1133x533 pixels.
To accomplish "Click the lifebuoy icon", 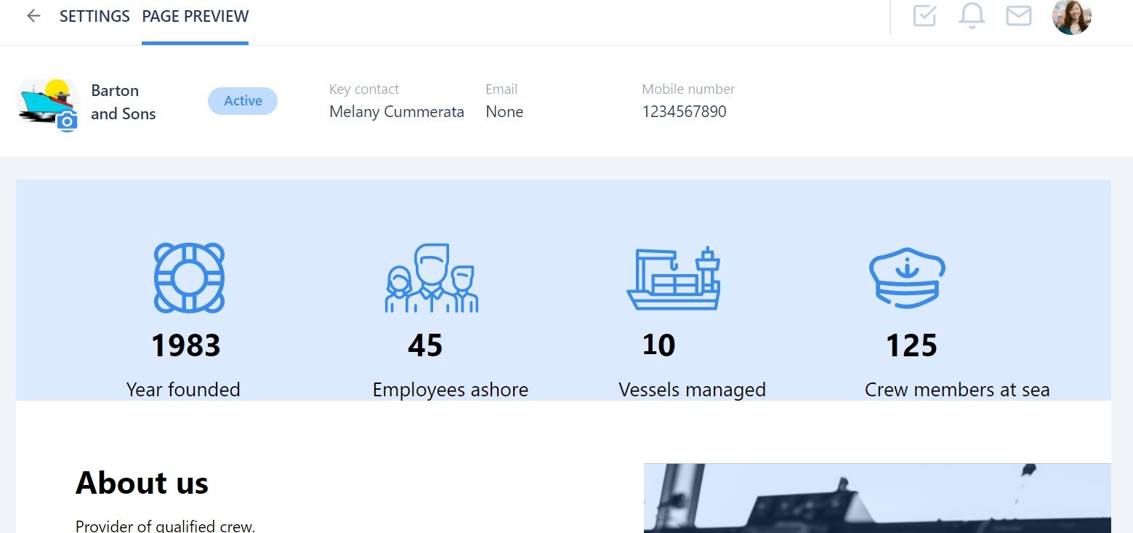I will pyautogui.click(x=189, y=278).
